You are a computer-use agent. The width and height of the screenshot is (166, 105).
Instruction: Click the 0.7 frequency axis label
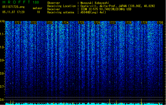point(2,87)
